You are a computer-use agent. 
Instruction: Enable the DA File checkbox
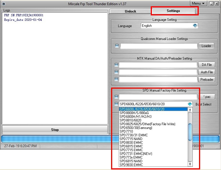click(116, 65)
